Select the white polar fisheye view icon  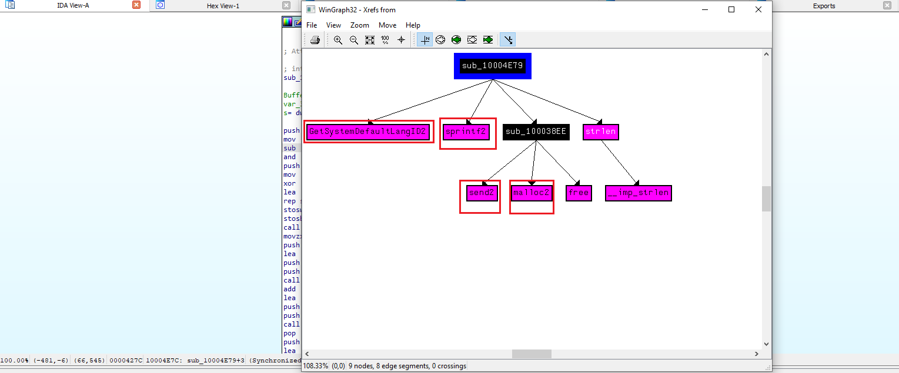pos(440,40)
